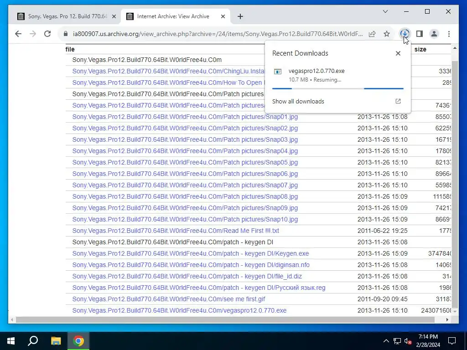The image size is (467, 350).
Task: Click the vertical scrollbar up arrow
Action: coord(455,48)
